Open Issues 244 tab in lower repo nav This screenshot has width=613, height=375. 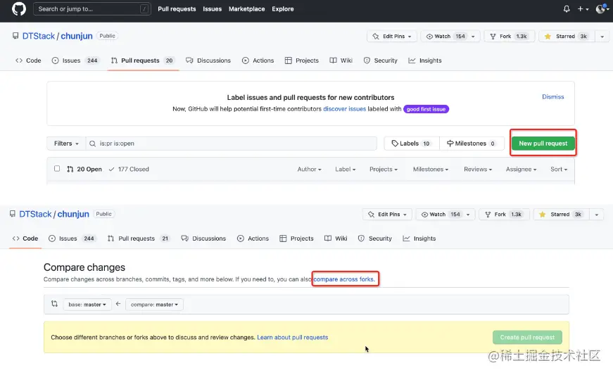click(x=72, y=239)
